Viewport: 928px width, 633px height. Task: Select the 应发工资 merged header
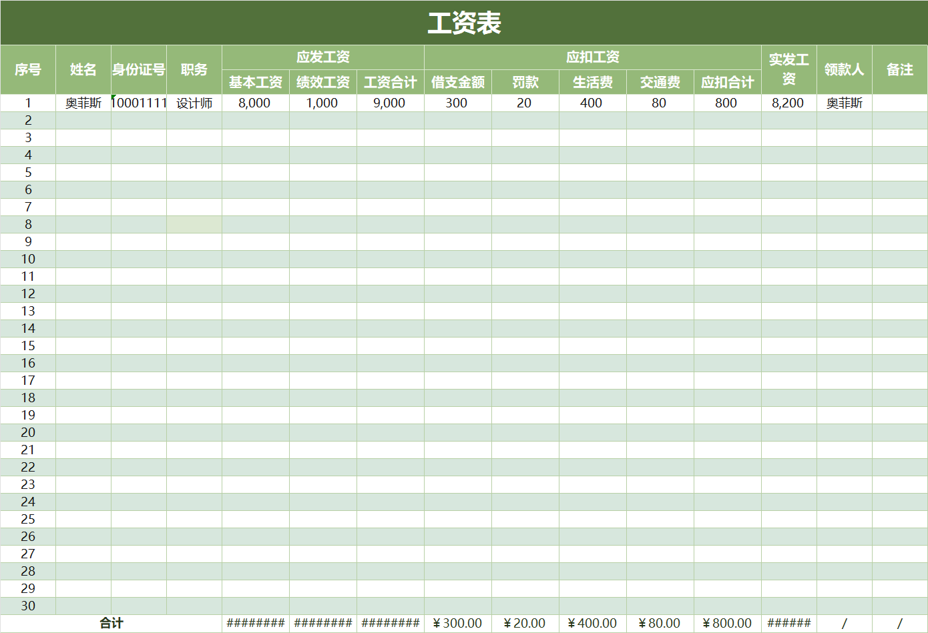(322, 57)
